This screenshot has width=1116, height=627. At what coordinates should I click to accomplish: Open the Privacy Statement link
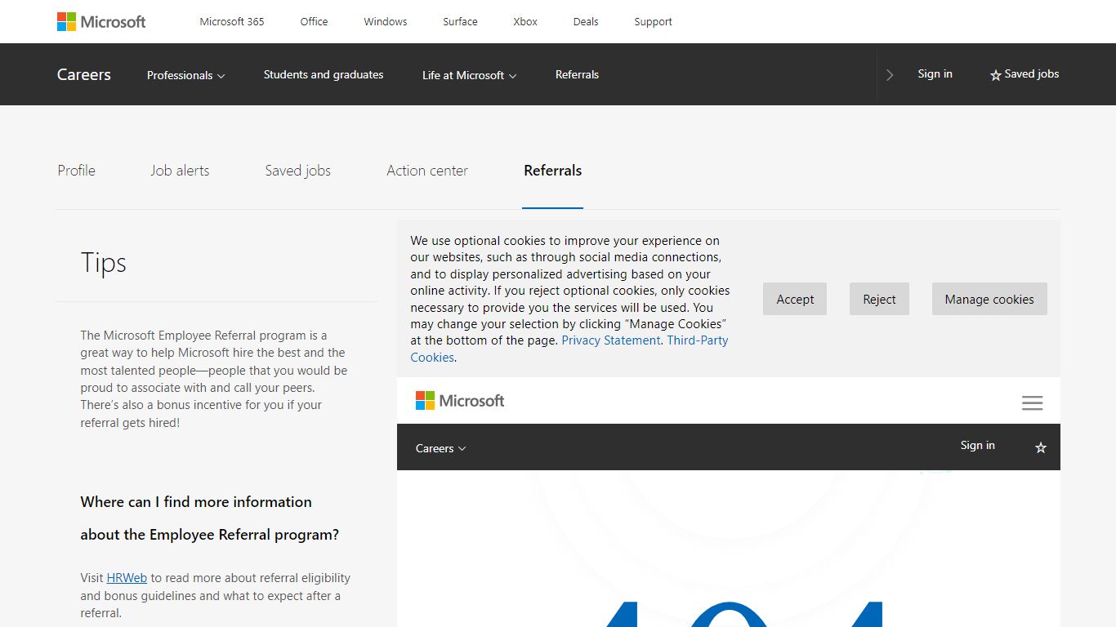(x=611, y=340)
